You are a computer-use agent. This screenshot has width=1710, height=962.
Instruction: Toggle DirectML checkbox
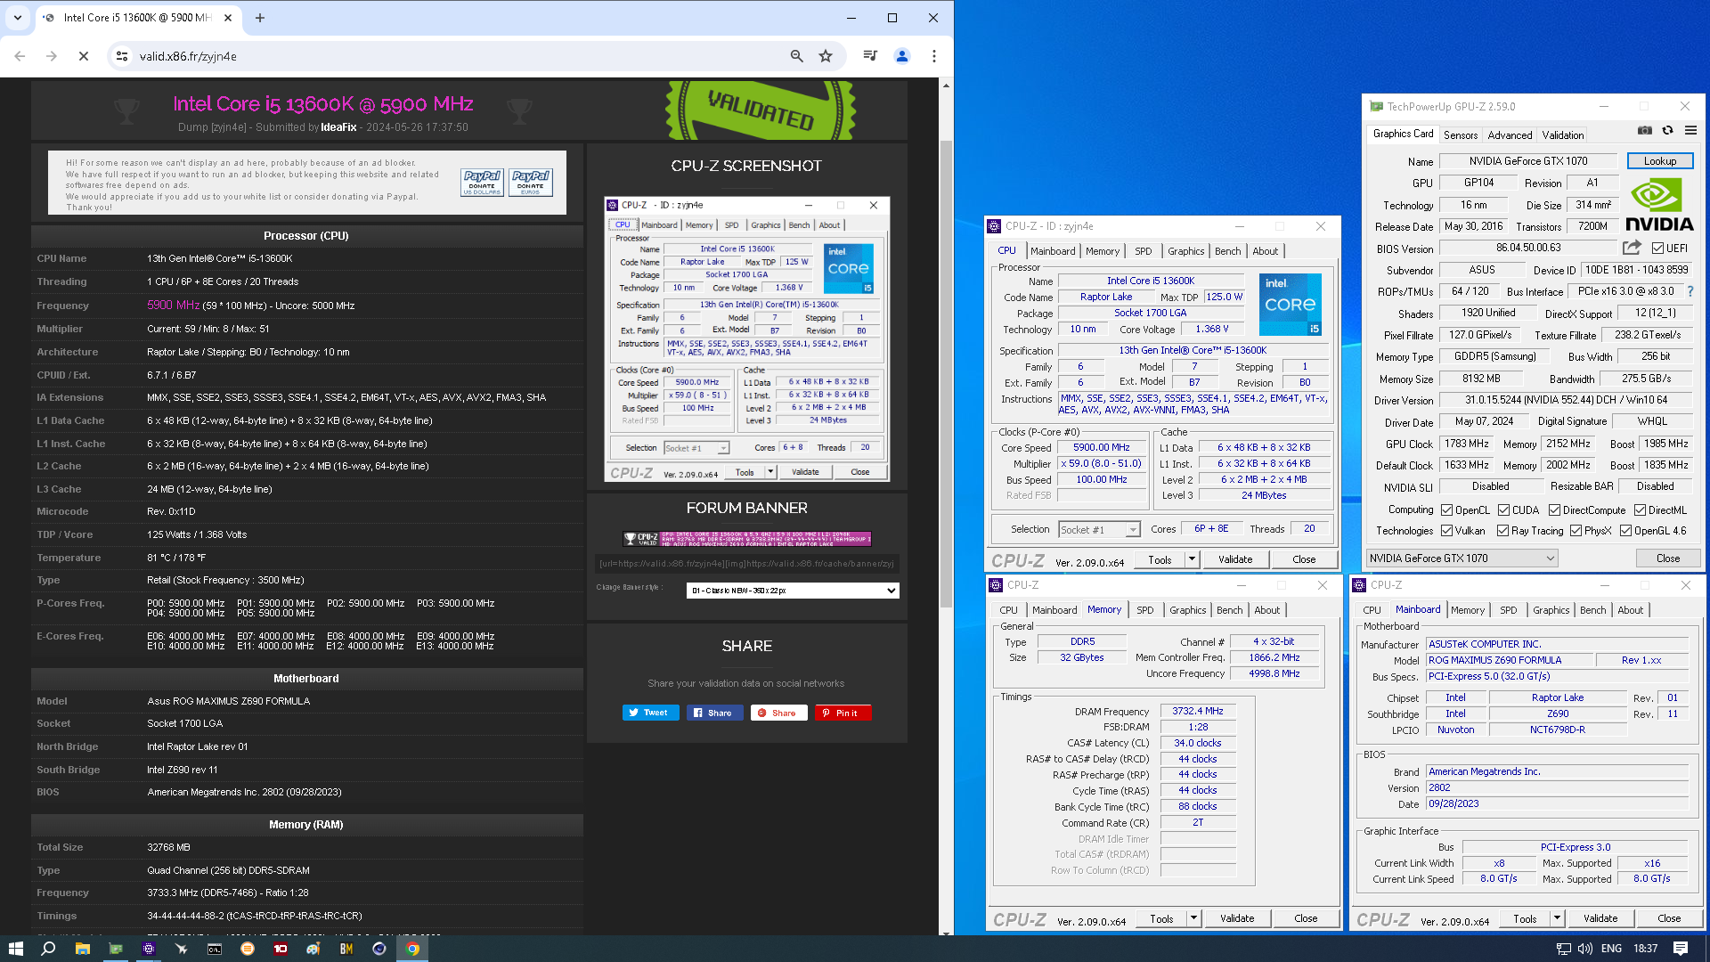click(x=1640, y=510)
